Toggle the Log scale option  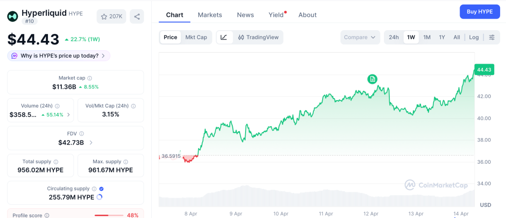point(474,37)
